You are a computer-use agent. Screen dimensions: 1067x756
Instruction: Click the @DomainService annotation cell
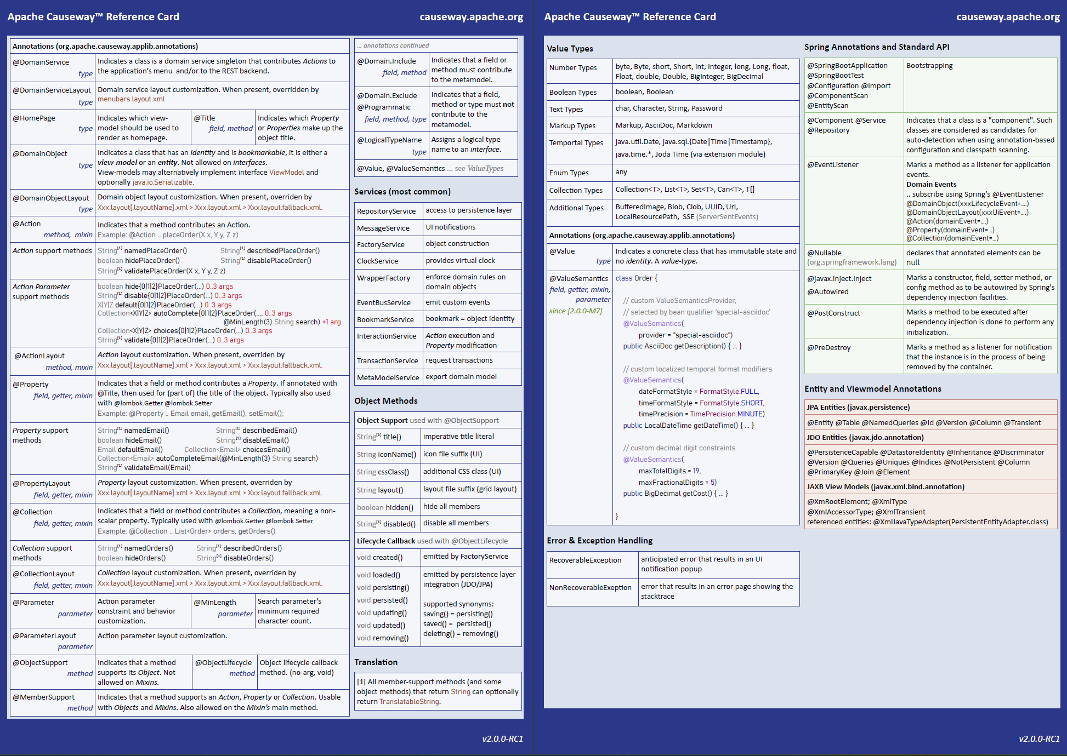[41, 62]
